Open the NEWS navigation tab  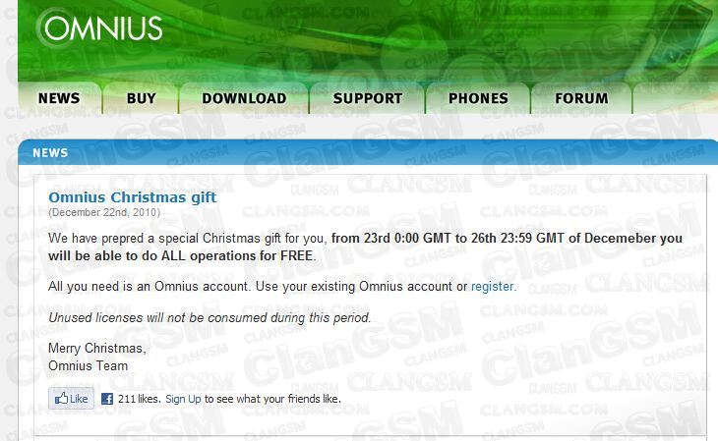pyautogui.click(x=59, y=98)
